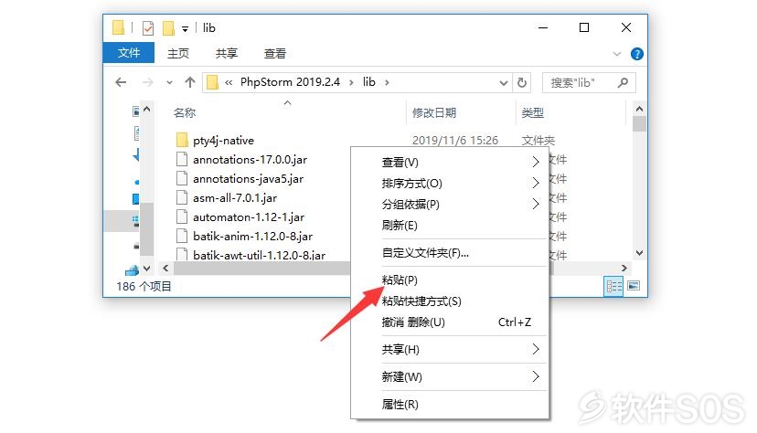The width and height of the screenshot is (757, 433).
Task: Switch to the 共享 ribbon tab
Action: tap(227, 53)
